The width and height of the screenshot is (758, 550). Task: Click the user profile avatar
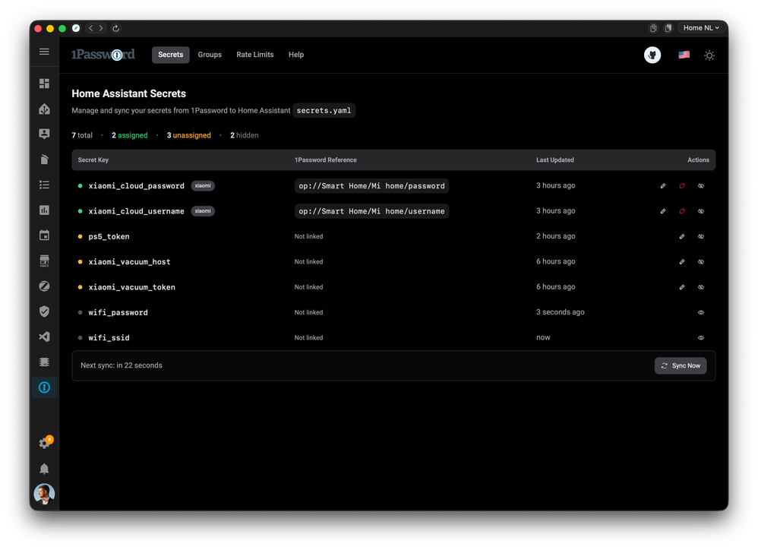pos(44,495)
